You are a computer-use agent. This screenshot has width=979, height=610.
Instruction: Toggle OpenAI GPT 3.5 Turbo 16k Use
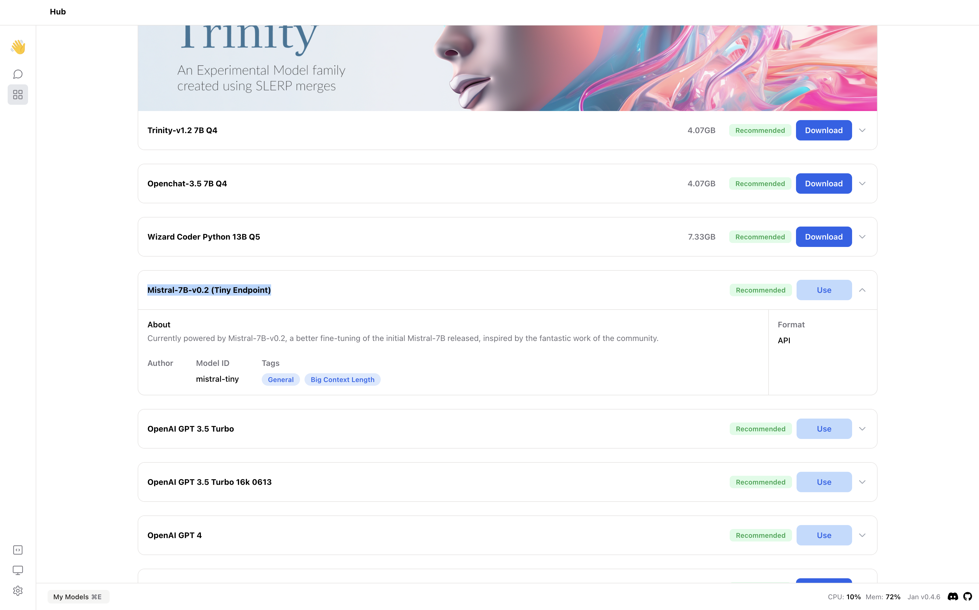coord(824,481)
